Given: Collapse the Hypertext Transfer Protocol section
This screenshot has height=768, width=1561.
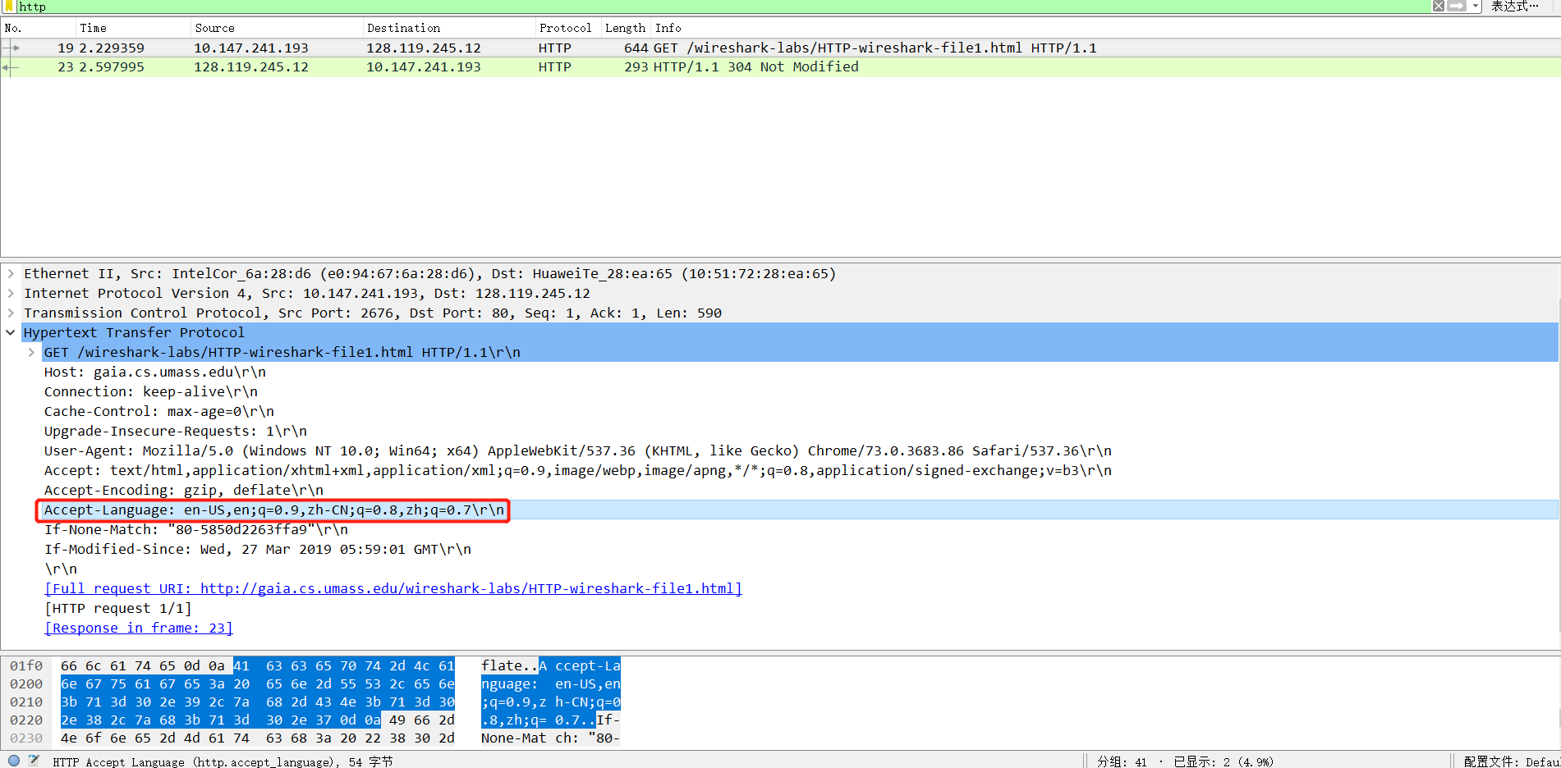Looking at the screenshot, I should coord(10,332).
